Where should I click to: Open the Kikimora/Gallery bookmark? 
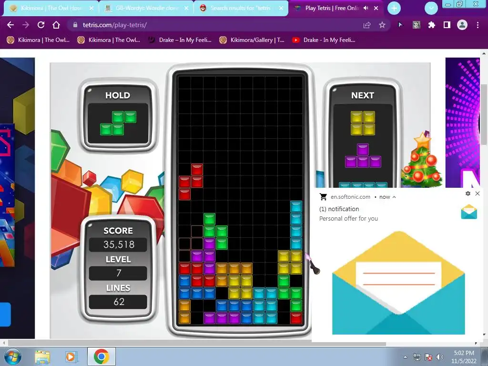[252, 40]
